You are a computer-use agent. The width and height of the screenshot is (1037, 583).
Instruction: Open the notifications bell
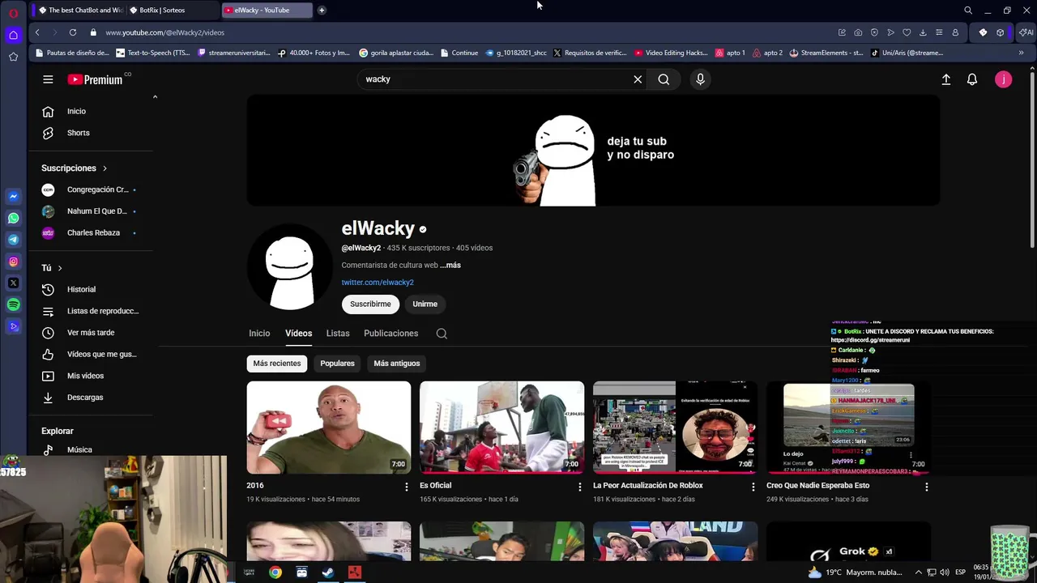tap(972, 79)
